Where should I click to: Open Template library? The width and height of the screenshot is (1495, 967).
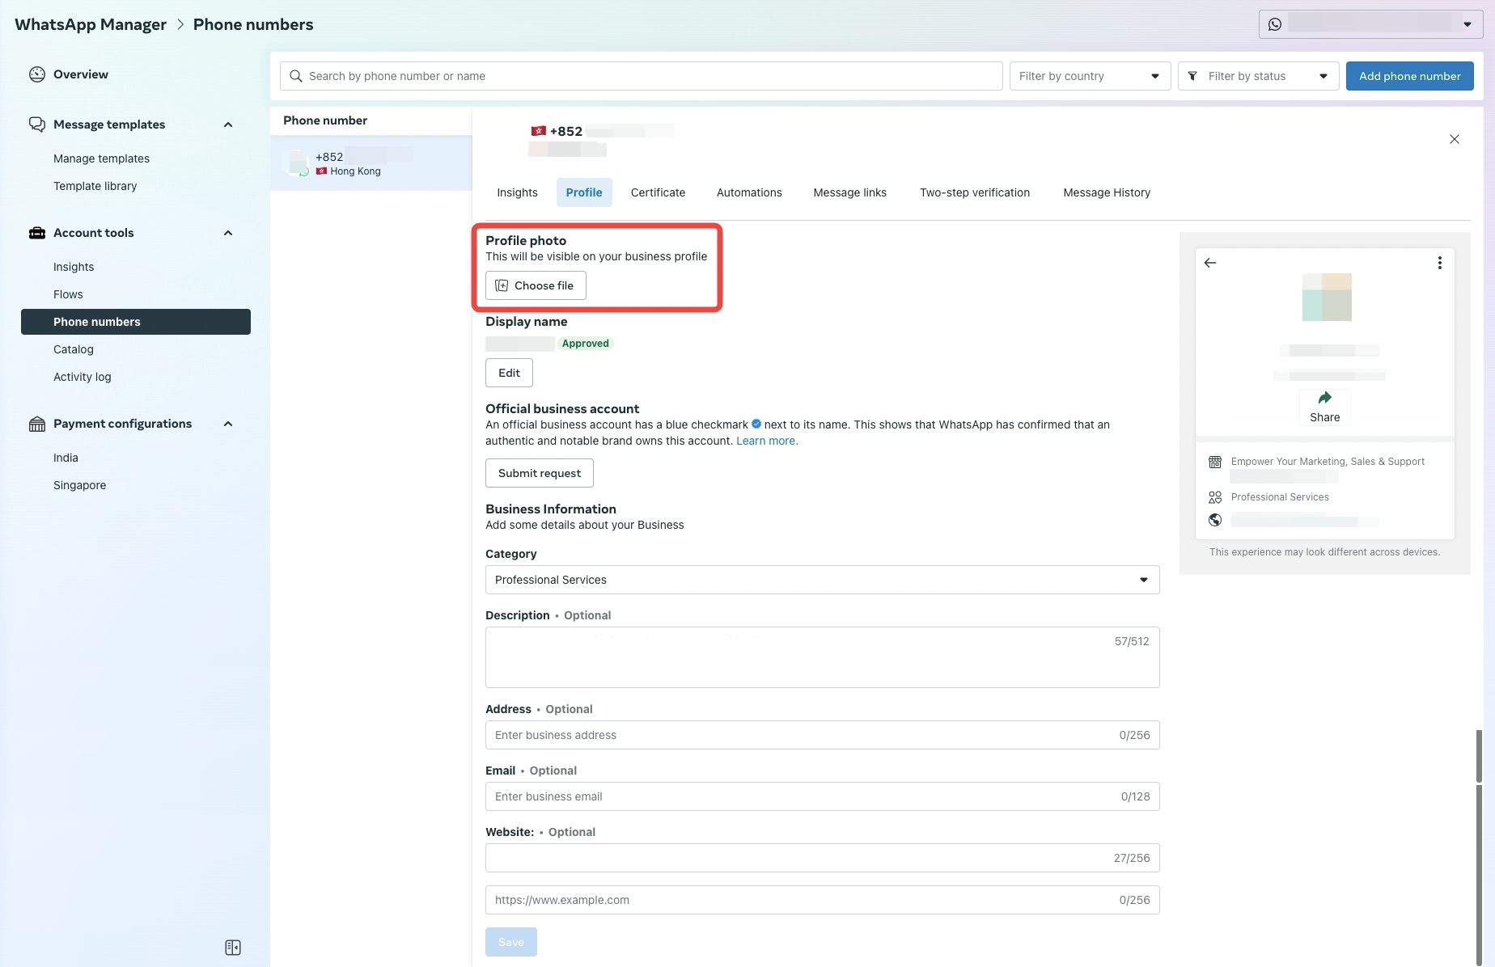pyautogui.click(x=95, y=186)
